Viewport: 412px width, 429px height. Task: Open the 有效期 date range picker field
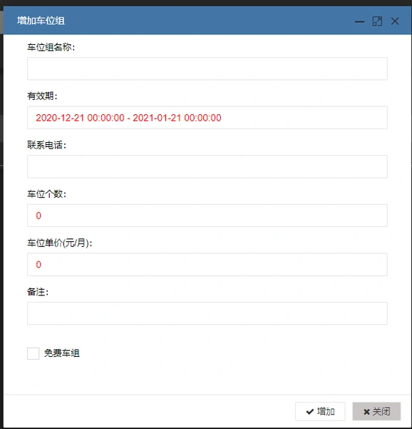pyautogui.click(x=207, y=118)
